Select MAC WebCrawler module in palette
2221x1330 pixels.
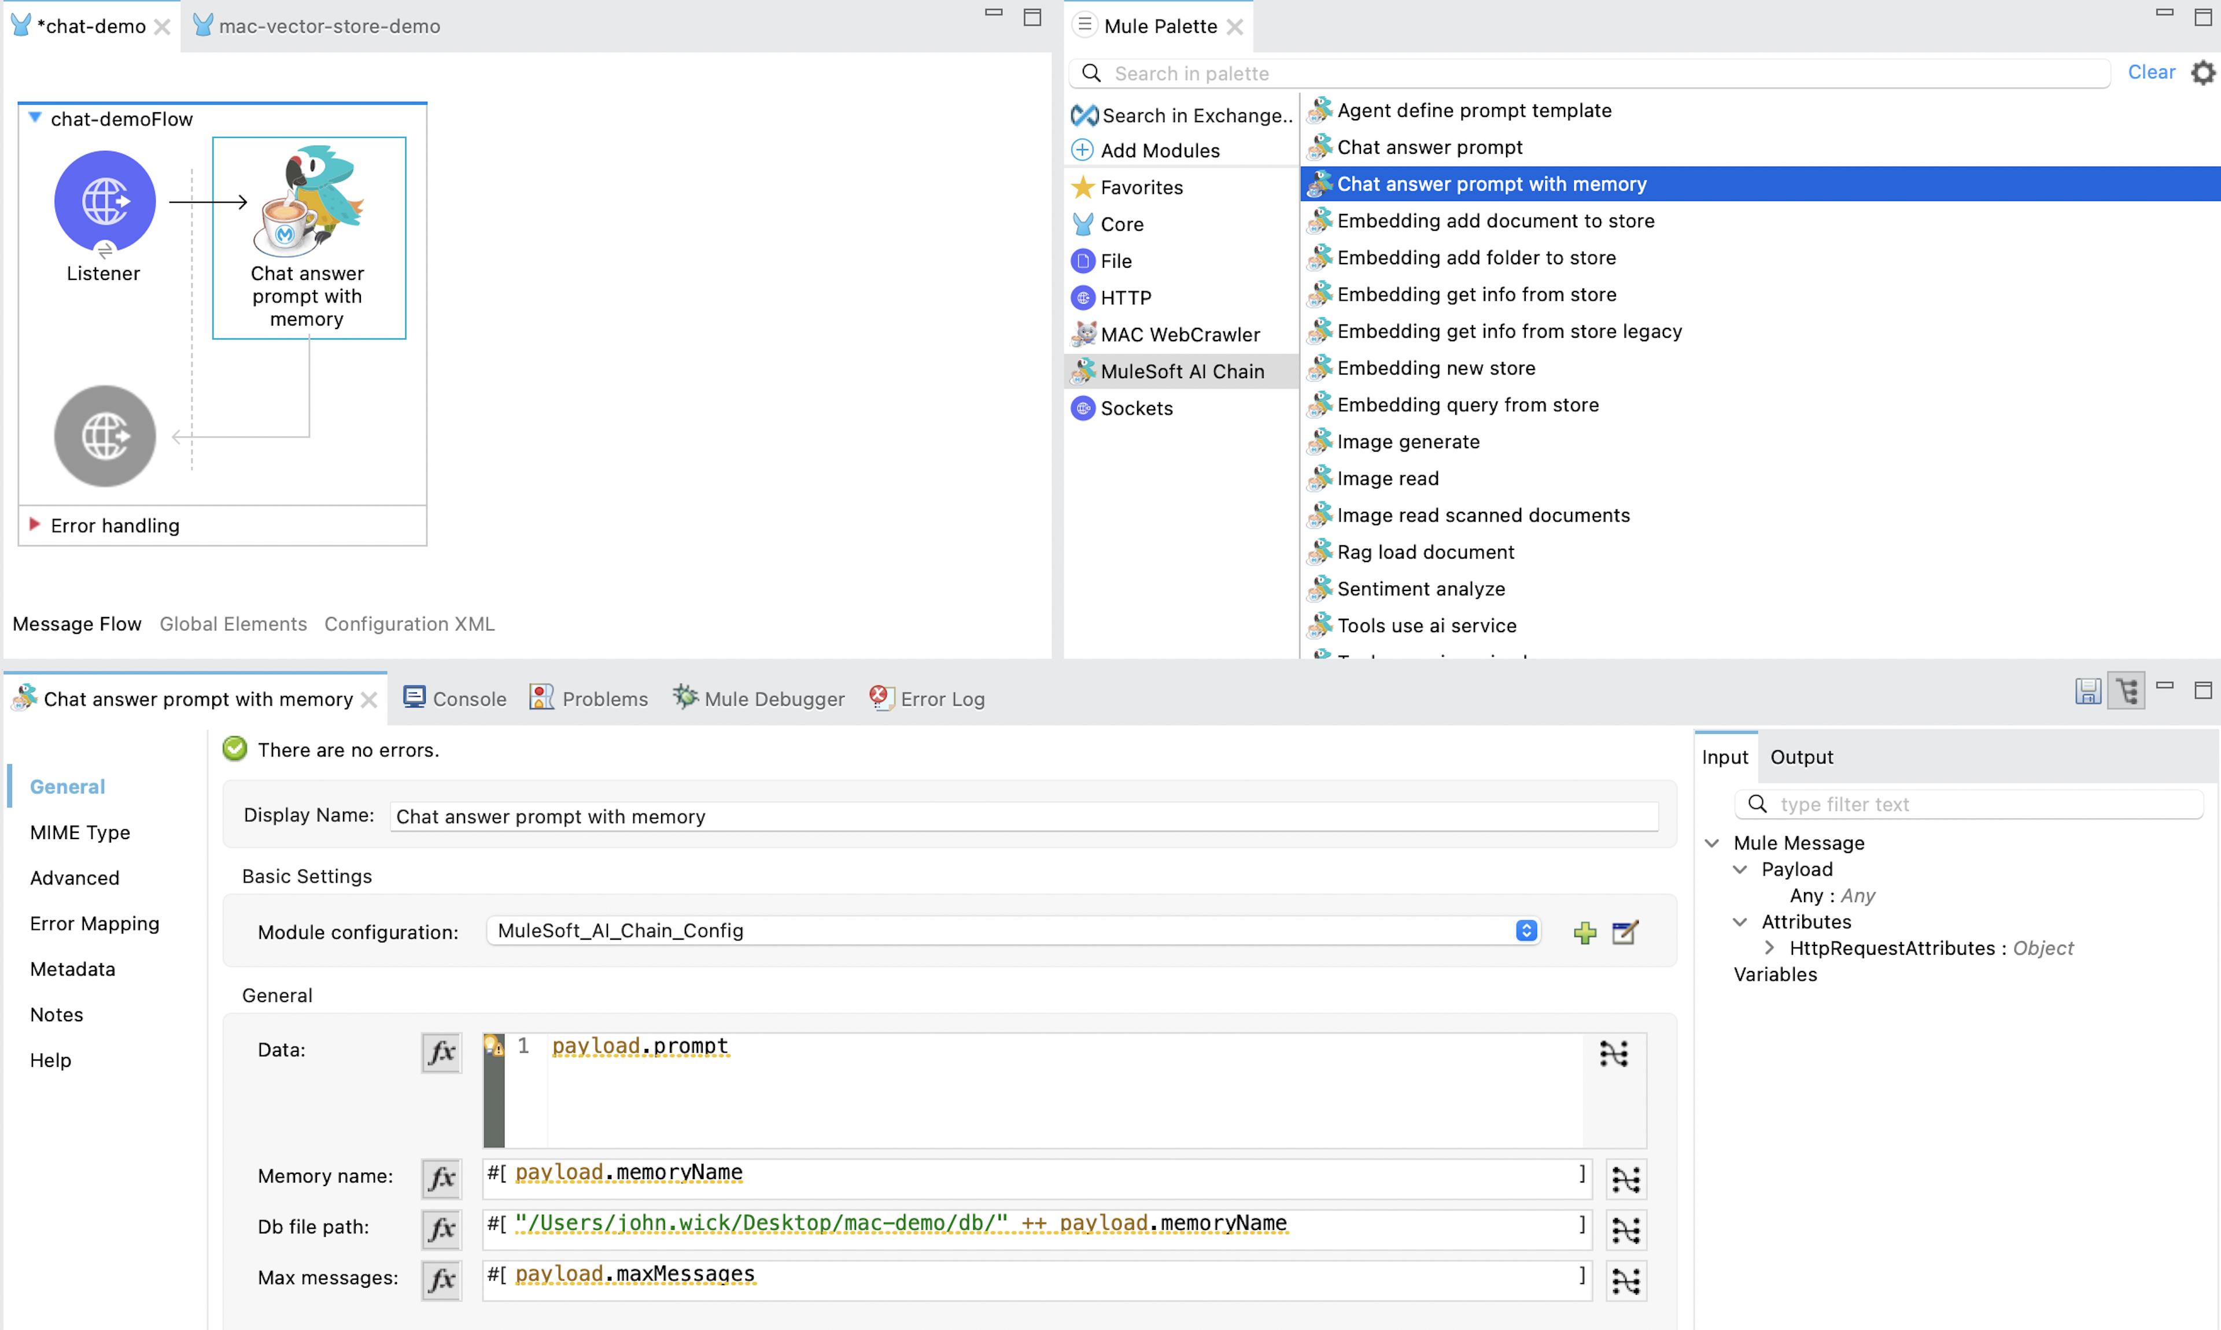click(x=1179, y=334)
